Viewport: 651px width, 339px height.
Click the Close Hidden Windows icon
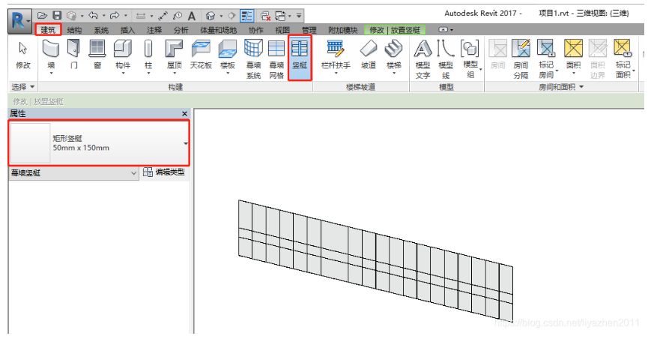click(265, 16)
